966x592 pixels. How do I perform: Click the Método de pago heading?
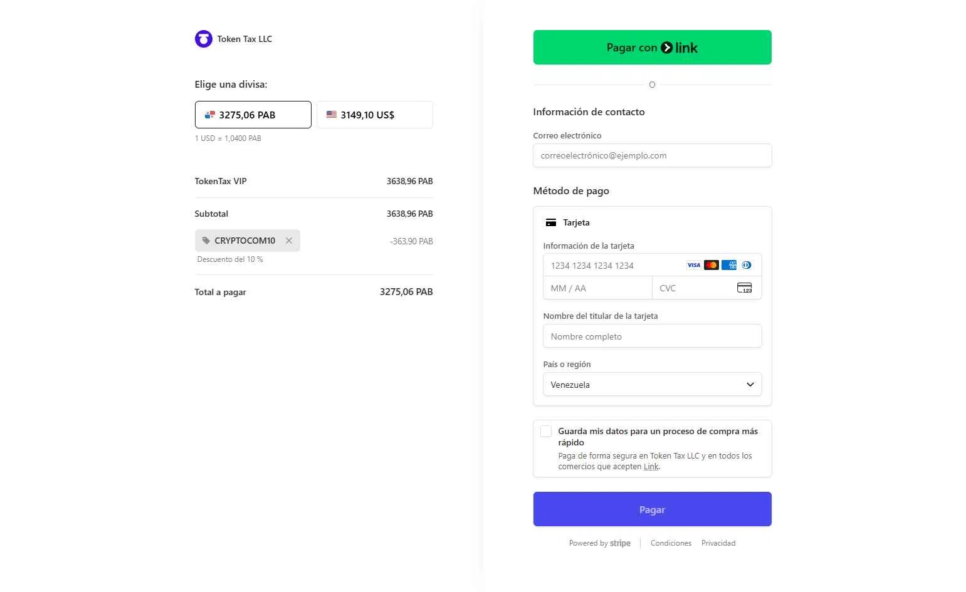pos(571,191)
